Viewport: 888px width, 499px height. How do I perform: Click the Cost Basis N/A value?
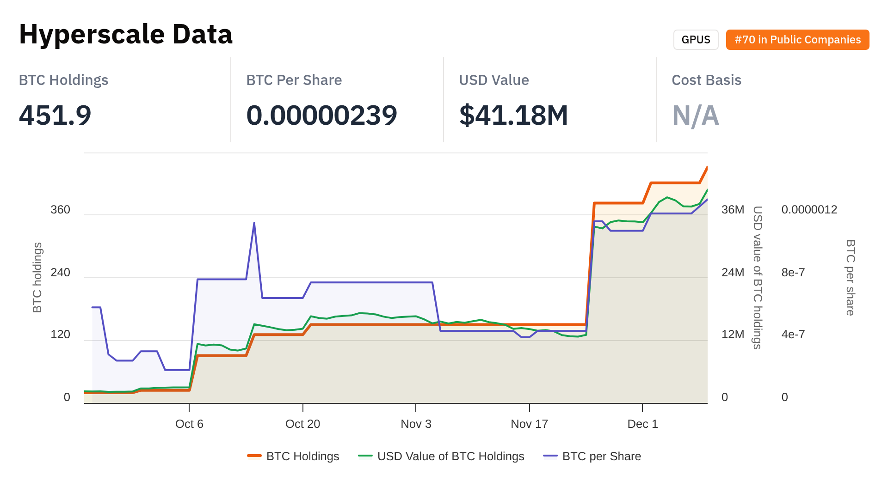coord(695,115)
